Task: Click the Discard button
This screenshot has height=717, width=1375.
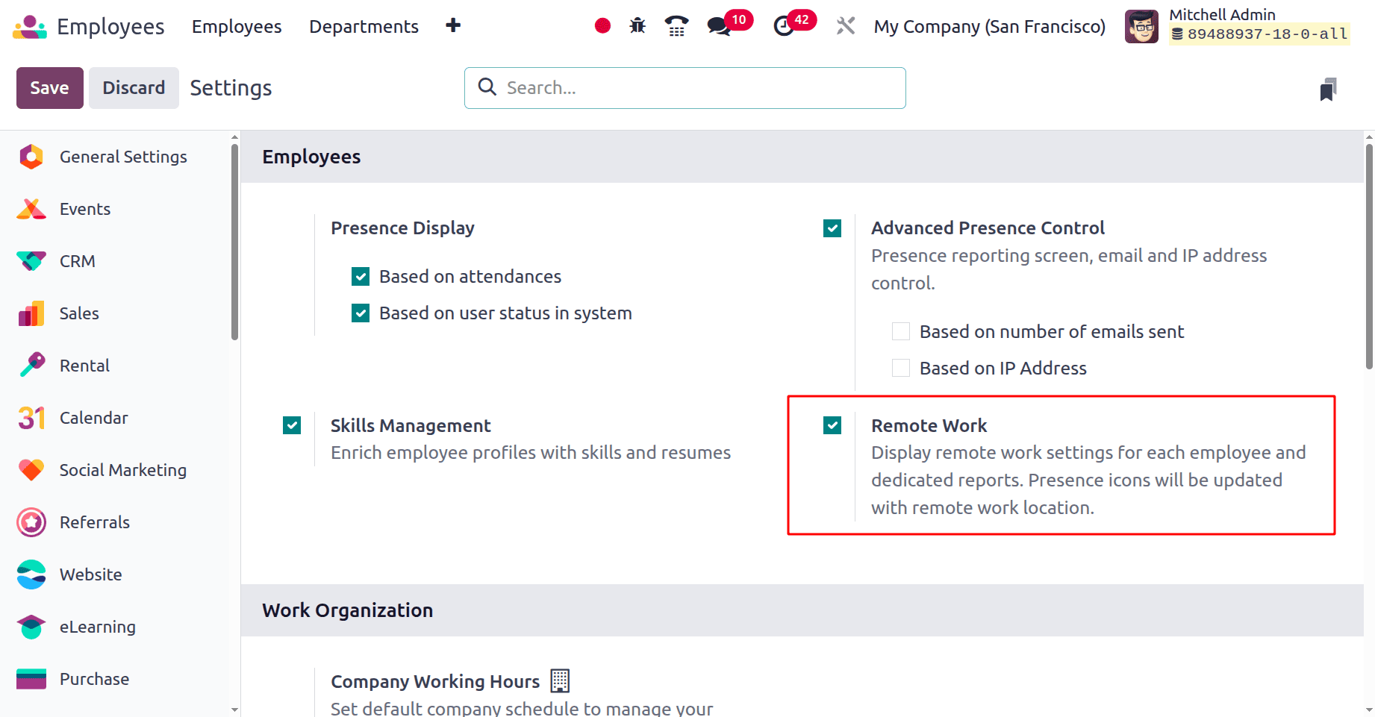Action: pyautogui.click(x=134, y=88)
